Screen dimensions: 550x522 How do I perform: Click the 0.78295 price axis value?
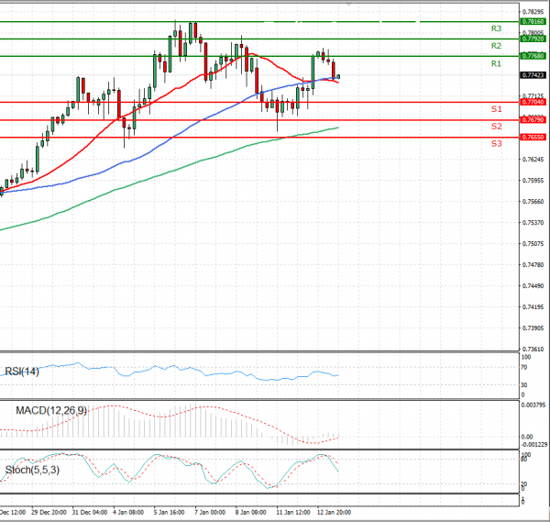point(533,12)
